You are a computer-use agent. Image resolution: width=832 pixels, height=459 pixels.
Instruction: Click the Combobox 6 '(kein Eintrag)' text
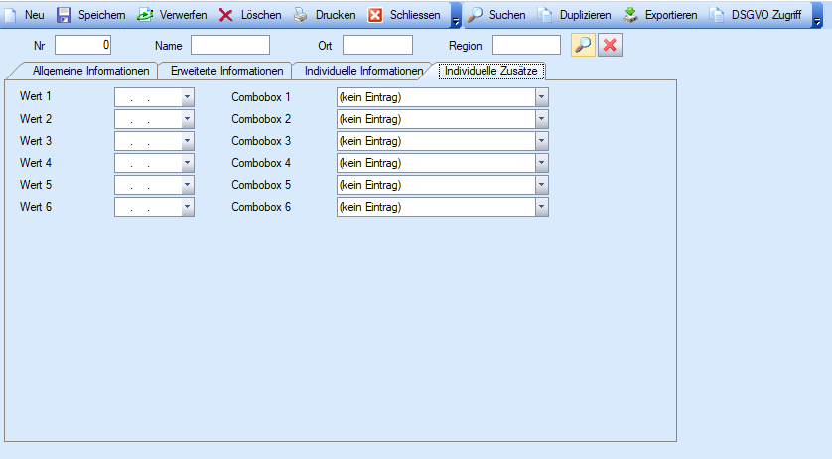[x=370, y=206]
